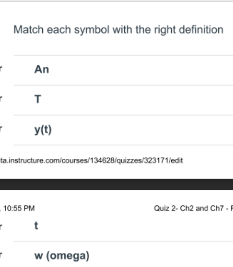Click the divider line between 'An' and 'T'
Screen dimensions: 233x267
(x=123, y=85)
